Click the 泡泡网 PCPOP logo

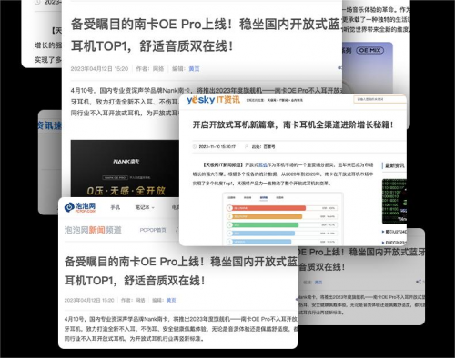pyautogui.click(x=80, y=207)
